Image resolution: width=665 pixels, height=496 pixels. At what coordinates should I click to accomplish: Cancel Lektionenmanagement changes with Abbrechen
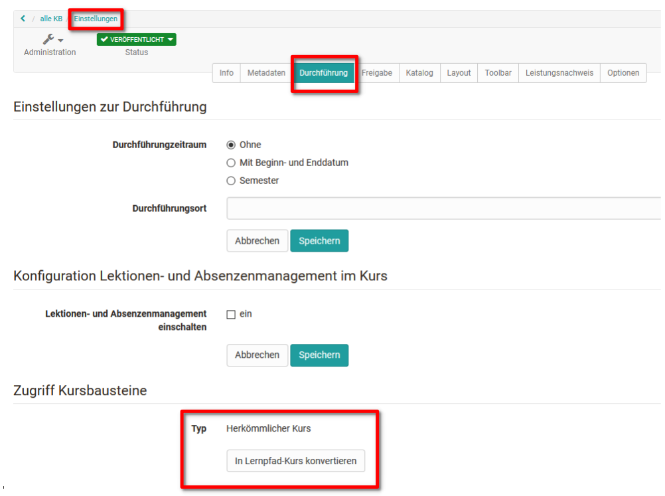(x=257, y=355)
